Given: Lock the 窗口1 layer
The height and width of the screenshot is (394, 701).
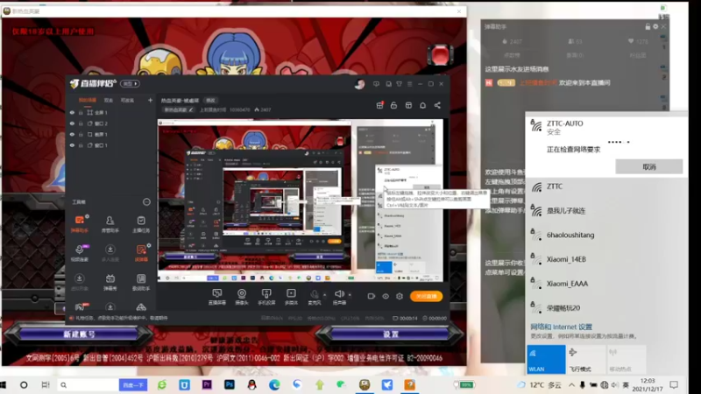Looking at the screenshot, I should click(81, 145).
